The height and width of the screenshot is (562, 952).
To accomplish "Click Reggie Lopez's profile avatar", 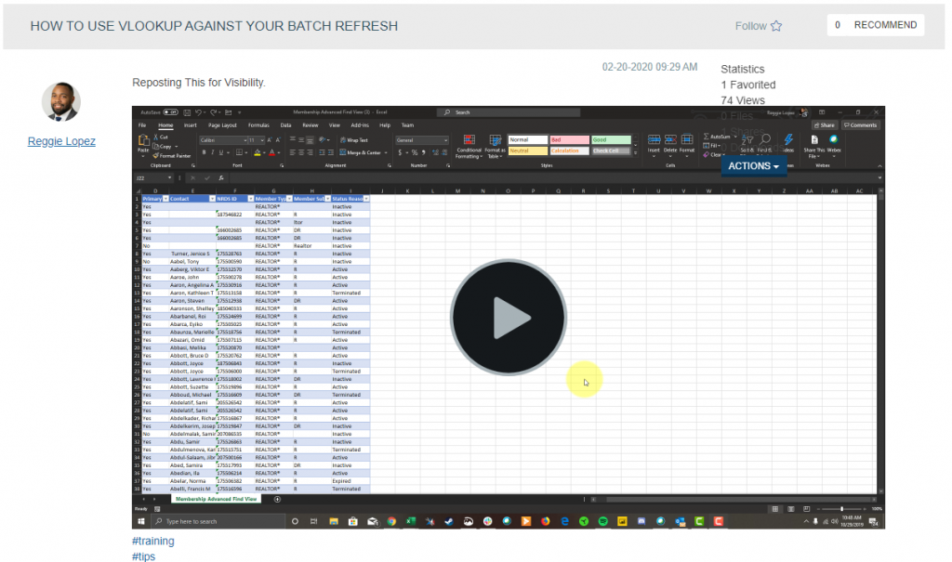I will pos(61,101).
